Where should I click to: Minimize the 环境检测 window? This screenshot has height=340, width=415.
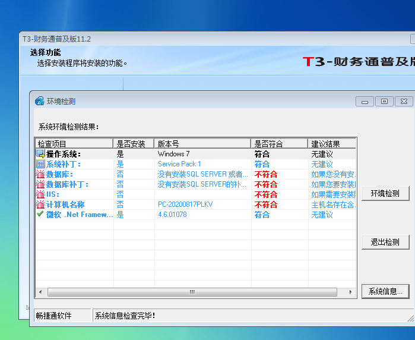[365, 101]
